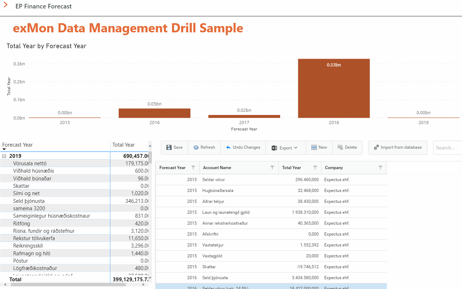Click the EP Finance Forecast title
Image resolution: width=462 pixels, height=289 pixels.
click(x=44, y=6)
